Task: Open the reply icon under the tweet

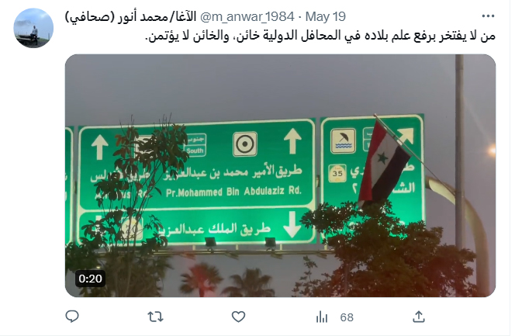Action: point(72,317)
